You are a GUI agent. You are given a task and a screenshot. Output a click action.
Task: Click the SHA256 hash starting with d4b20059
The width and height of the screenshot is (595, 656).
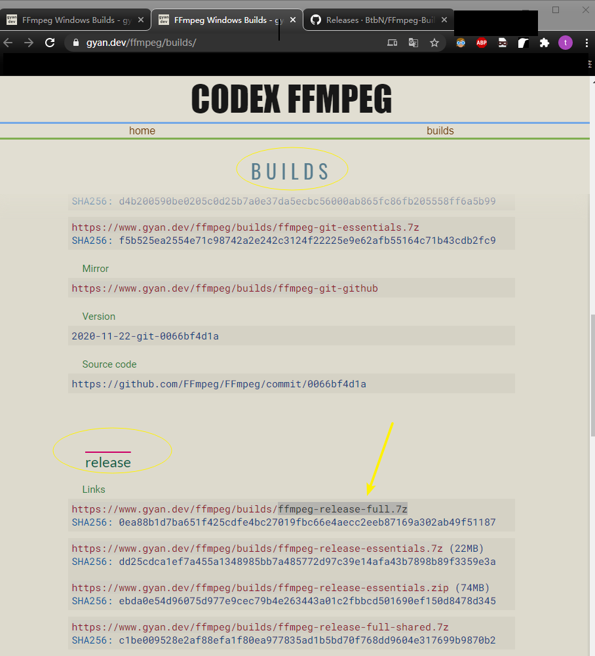[307, 201]
